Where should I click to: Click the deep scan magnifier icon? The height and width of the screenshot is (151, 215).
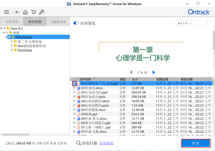pos(79,143)
